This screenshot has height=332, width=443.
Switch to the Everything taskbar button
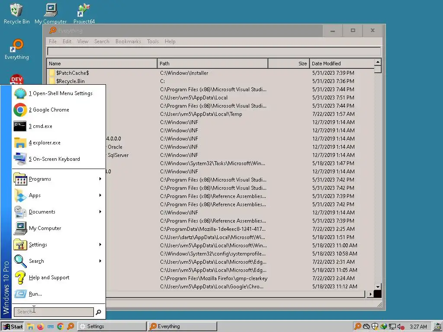coord(183,326)
